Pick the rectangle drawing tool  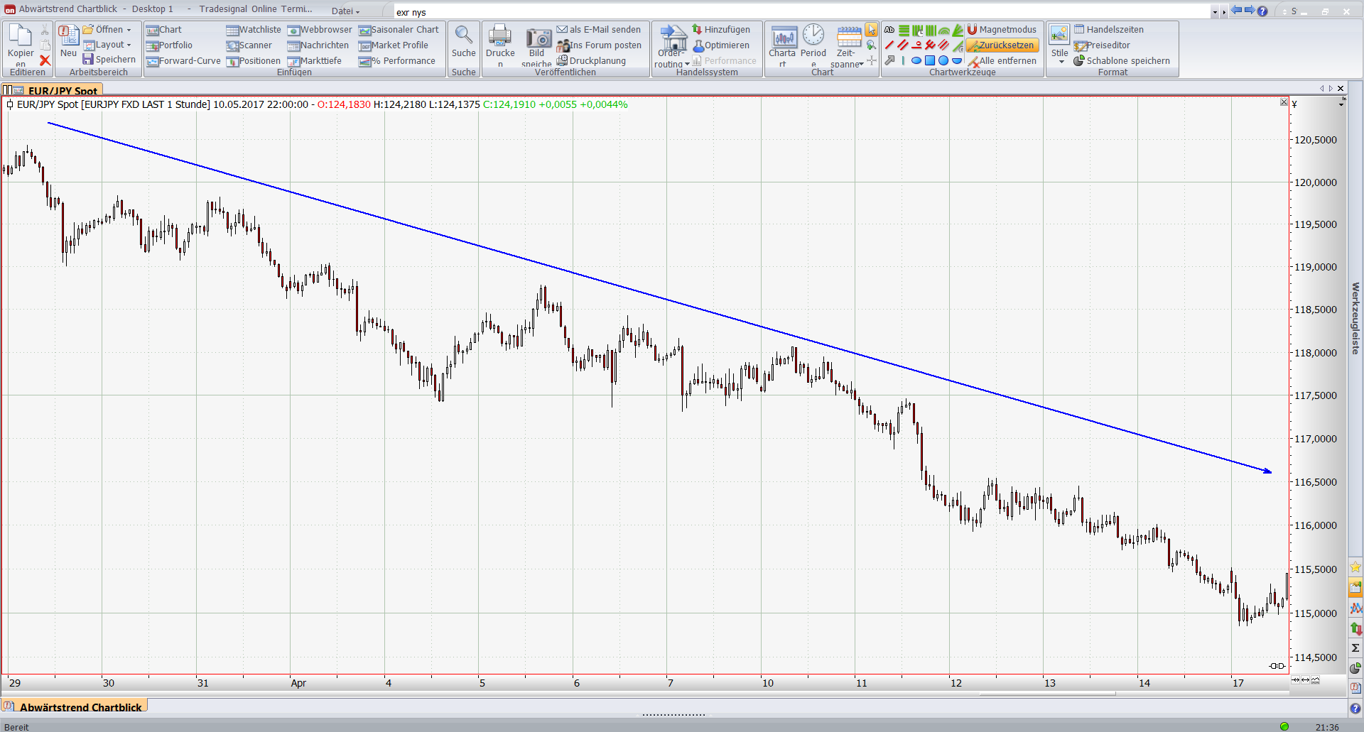[930, 60]
